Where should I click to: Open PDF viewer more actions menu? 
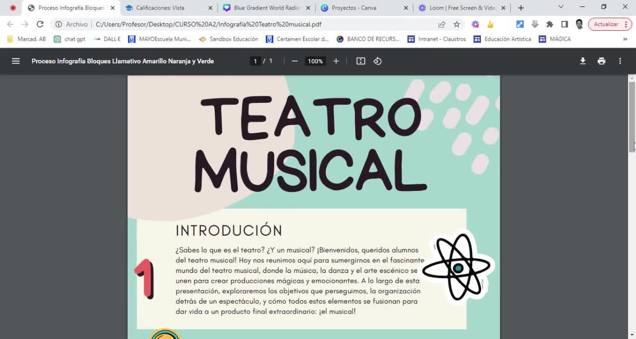click(620, 61)
